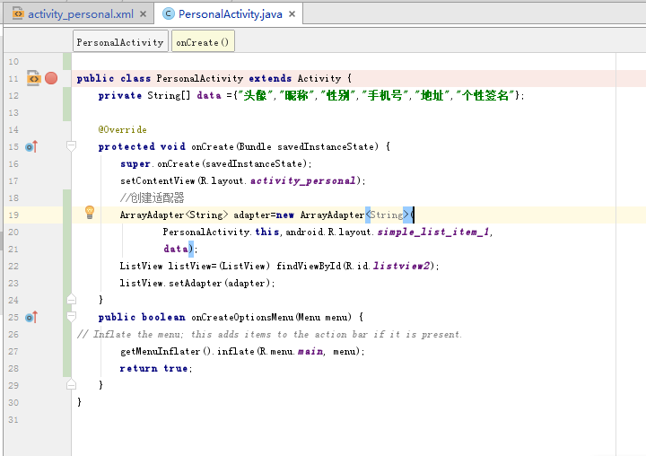Viewport: 646px width, 456px height.
Task: Switch to the activity_personal.xml tab
Action: coord(81,14)
